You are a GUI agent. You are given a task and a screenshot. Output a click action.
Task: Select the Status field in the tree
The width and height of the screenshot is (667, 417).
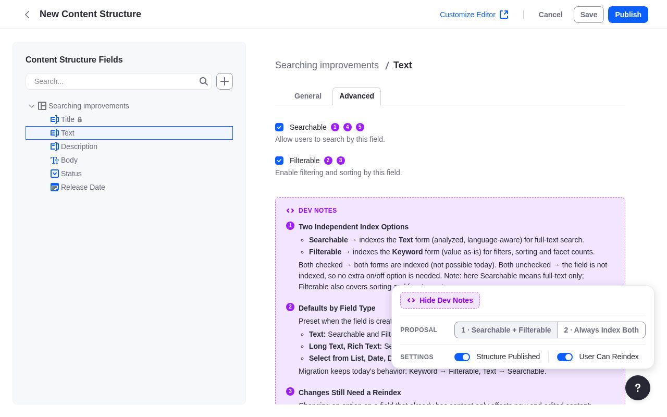[x=129, y=174]
